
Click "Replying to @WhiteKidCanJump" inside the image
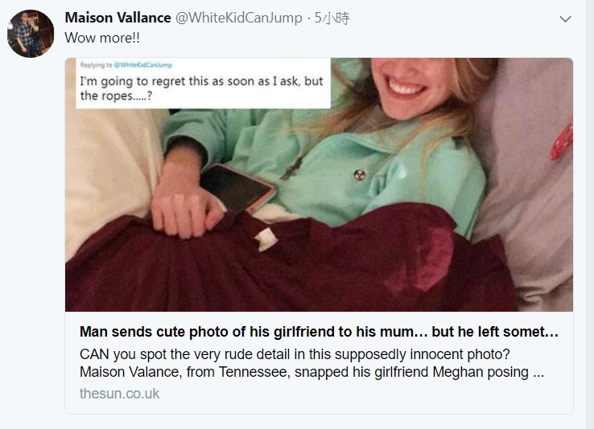(x=126, y=64)
